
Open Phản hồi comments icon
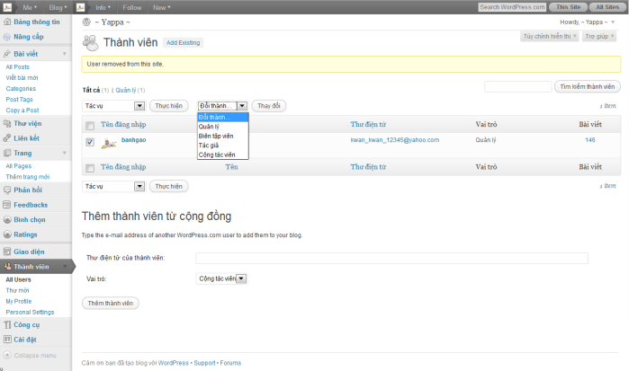click(x=7, y=190)
